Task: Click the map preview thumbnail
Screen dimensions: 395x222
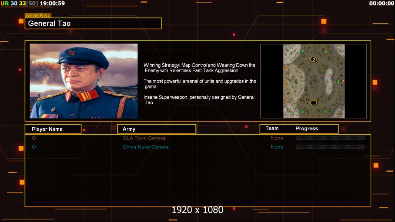Action: click(x=313, y=81)
